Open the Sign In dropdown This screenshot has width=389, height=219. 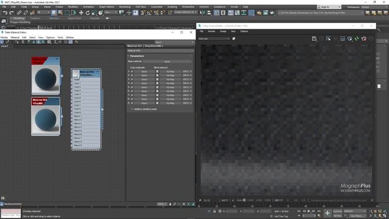pos(329,7)
